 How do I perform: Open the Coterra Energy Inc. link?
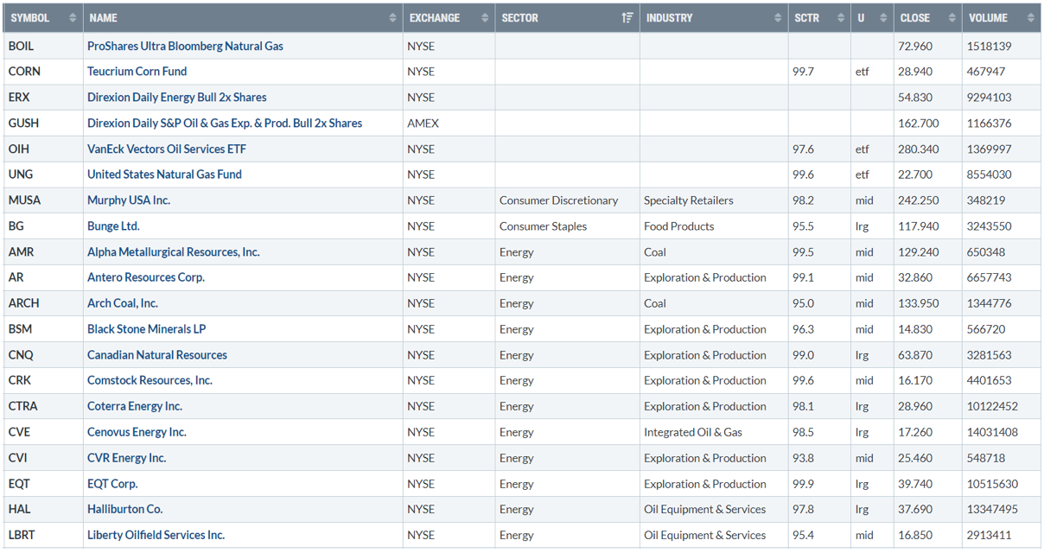click(x=135, y=406)
